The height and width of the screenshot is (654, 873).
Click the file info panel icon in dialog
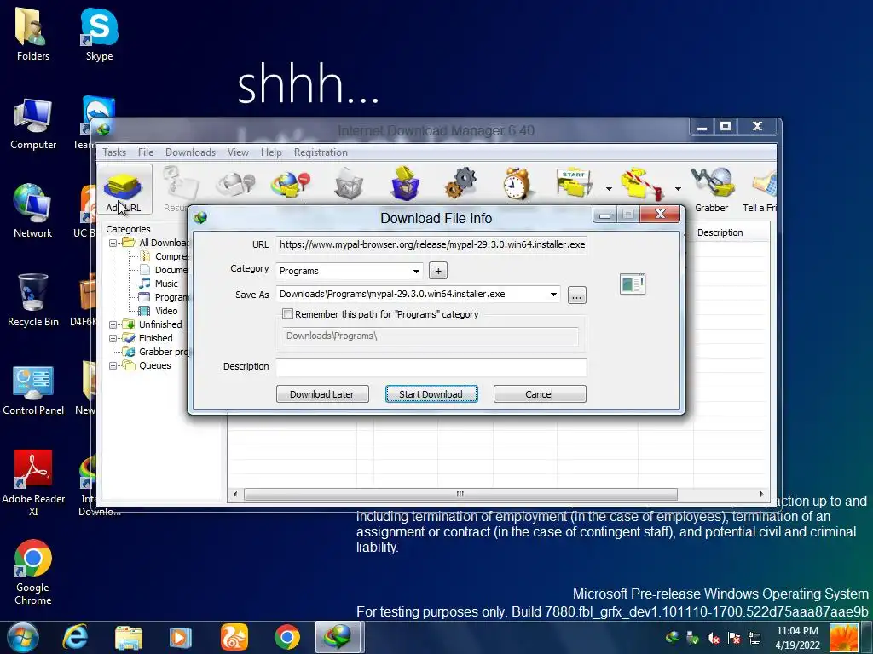(633, 284)
